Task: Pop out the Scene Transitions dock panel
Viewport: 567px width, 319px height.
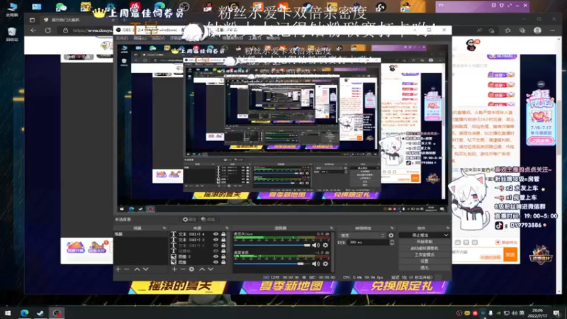Action: 392,228
